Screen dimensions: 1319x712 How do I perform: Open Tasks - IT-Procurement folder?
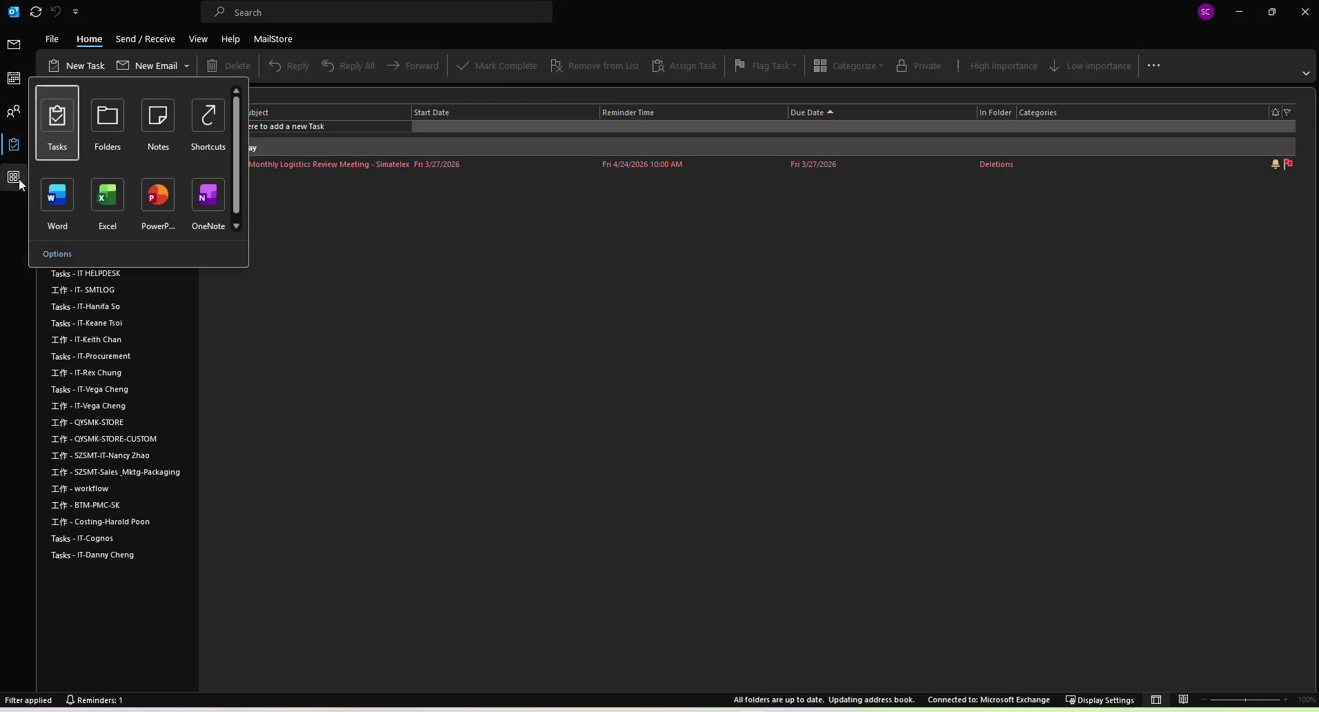click(x=90, y=356)
